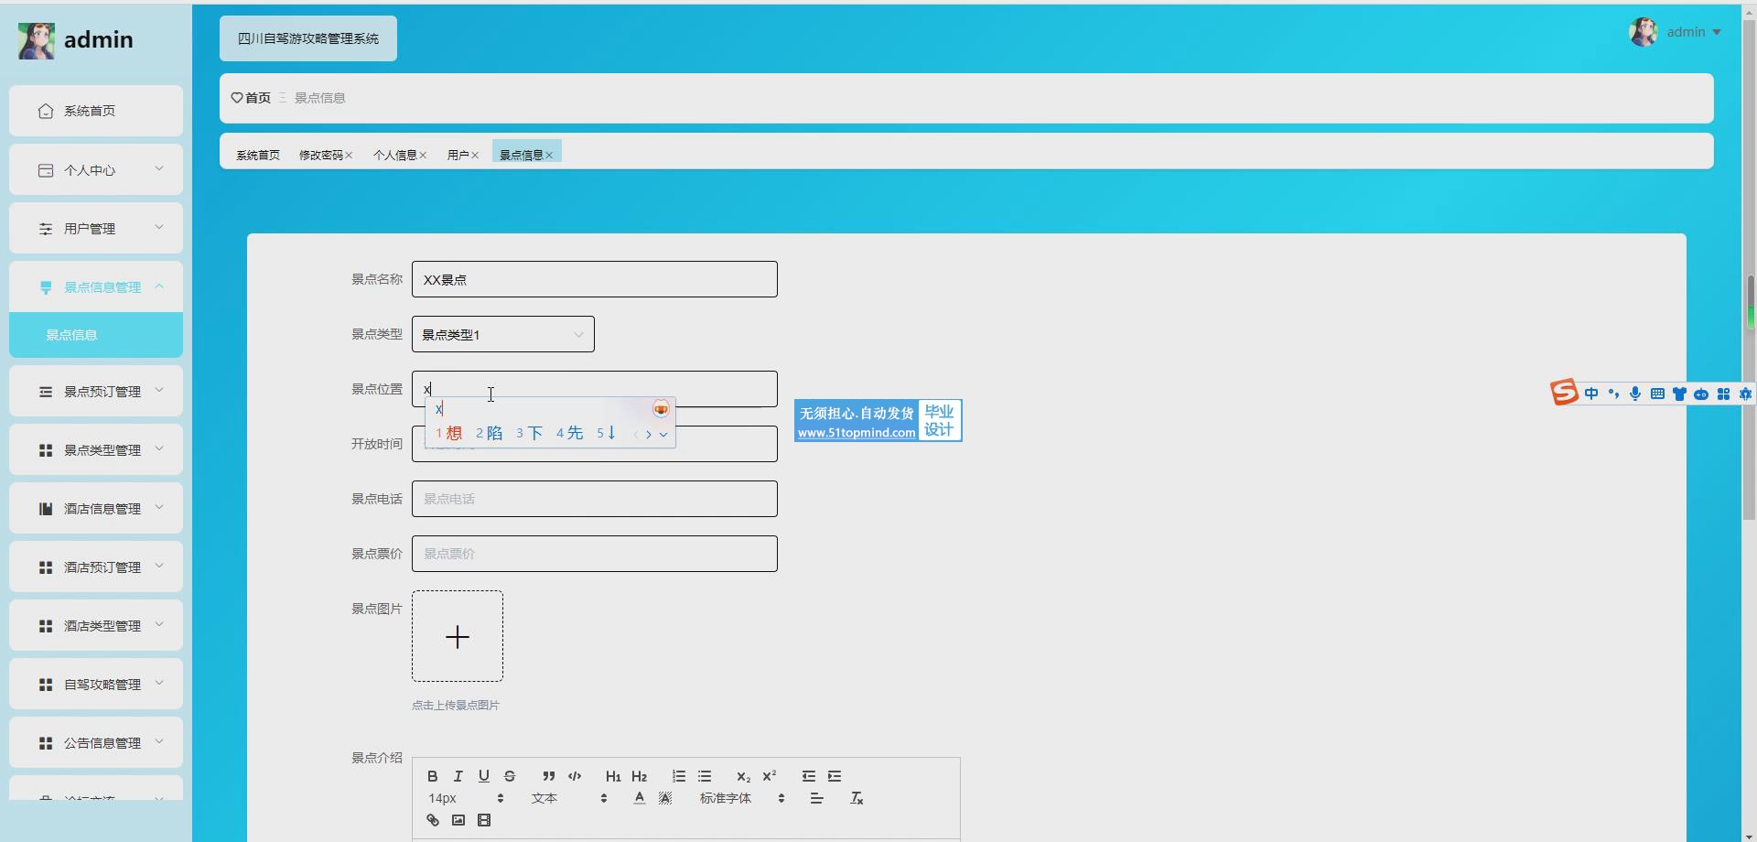Screen dimensions: 1757x842
Task: Insert an ordered list in the editor
Action: pyautogui.click(x=678, y=776)
